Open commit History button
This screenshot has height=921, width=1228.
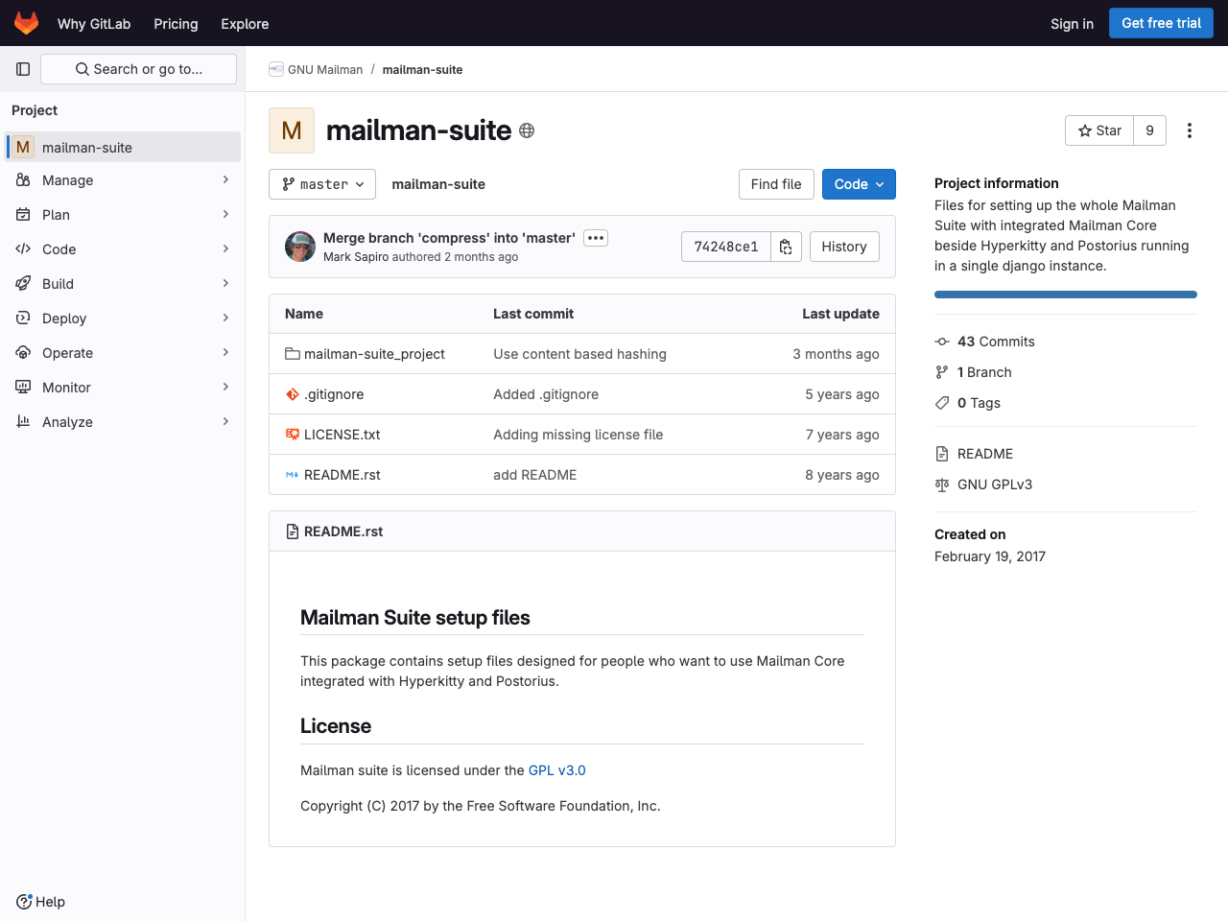click(x=844, y=247)
